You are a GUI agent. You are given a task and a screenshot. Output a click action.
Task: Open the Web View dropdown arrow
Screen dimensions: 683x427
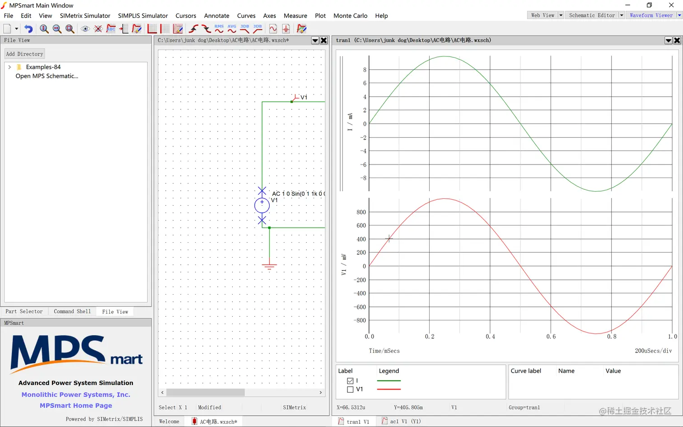[561, 15]
